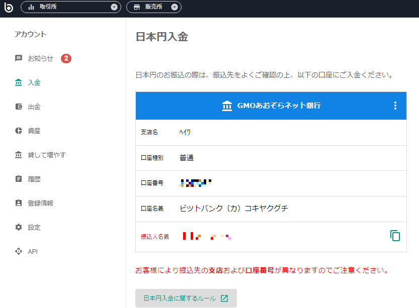Click the notification badge showing 2

pos(66,58)
